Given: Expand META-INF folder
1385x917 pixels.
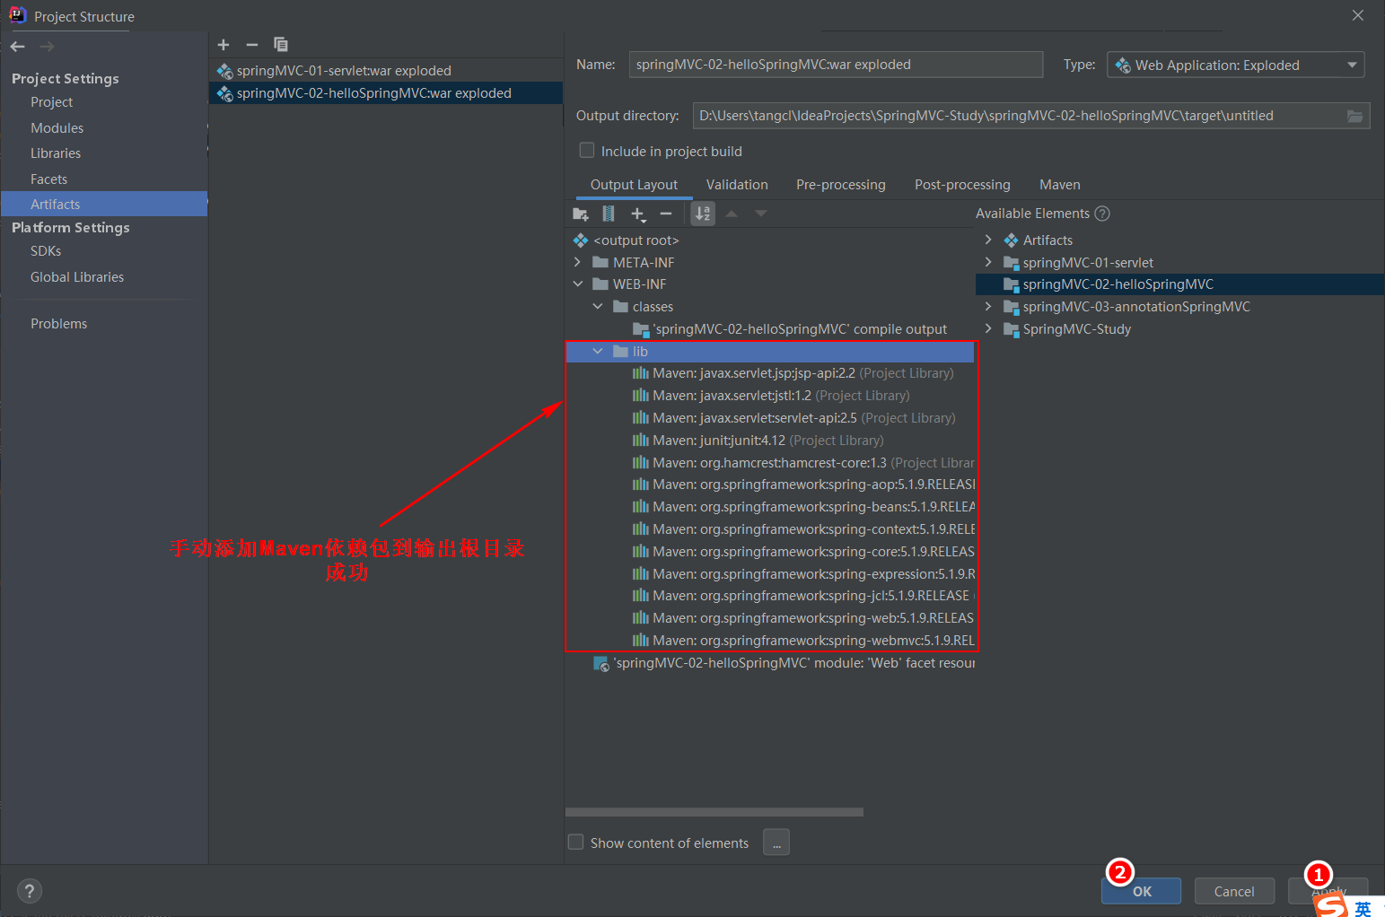Looking at the screenshot, I should pyautogui.click(x=578, y=263).
